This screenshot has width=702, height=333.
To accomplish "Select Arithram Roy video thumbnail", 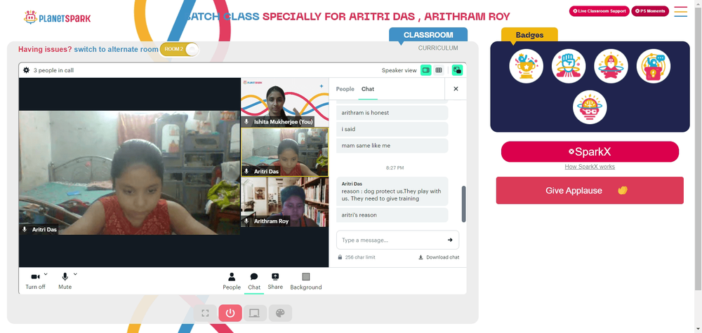I will click(285, 202).
